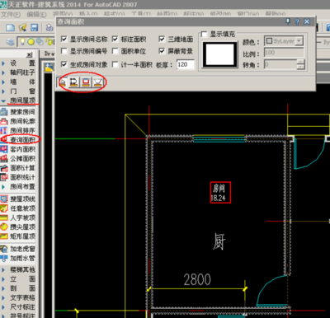This screenshot has width=330, height=318.
Task: Uncheck the 三维地面 checkbox
Action: (x=162, y=39)
